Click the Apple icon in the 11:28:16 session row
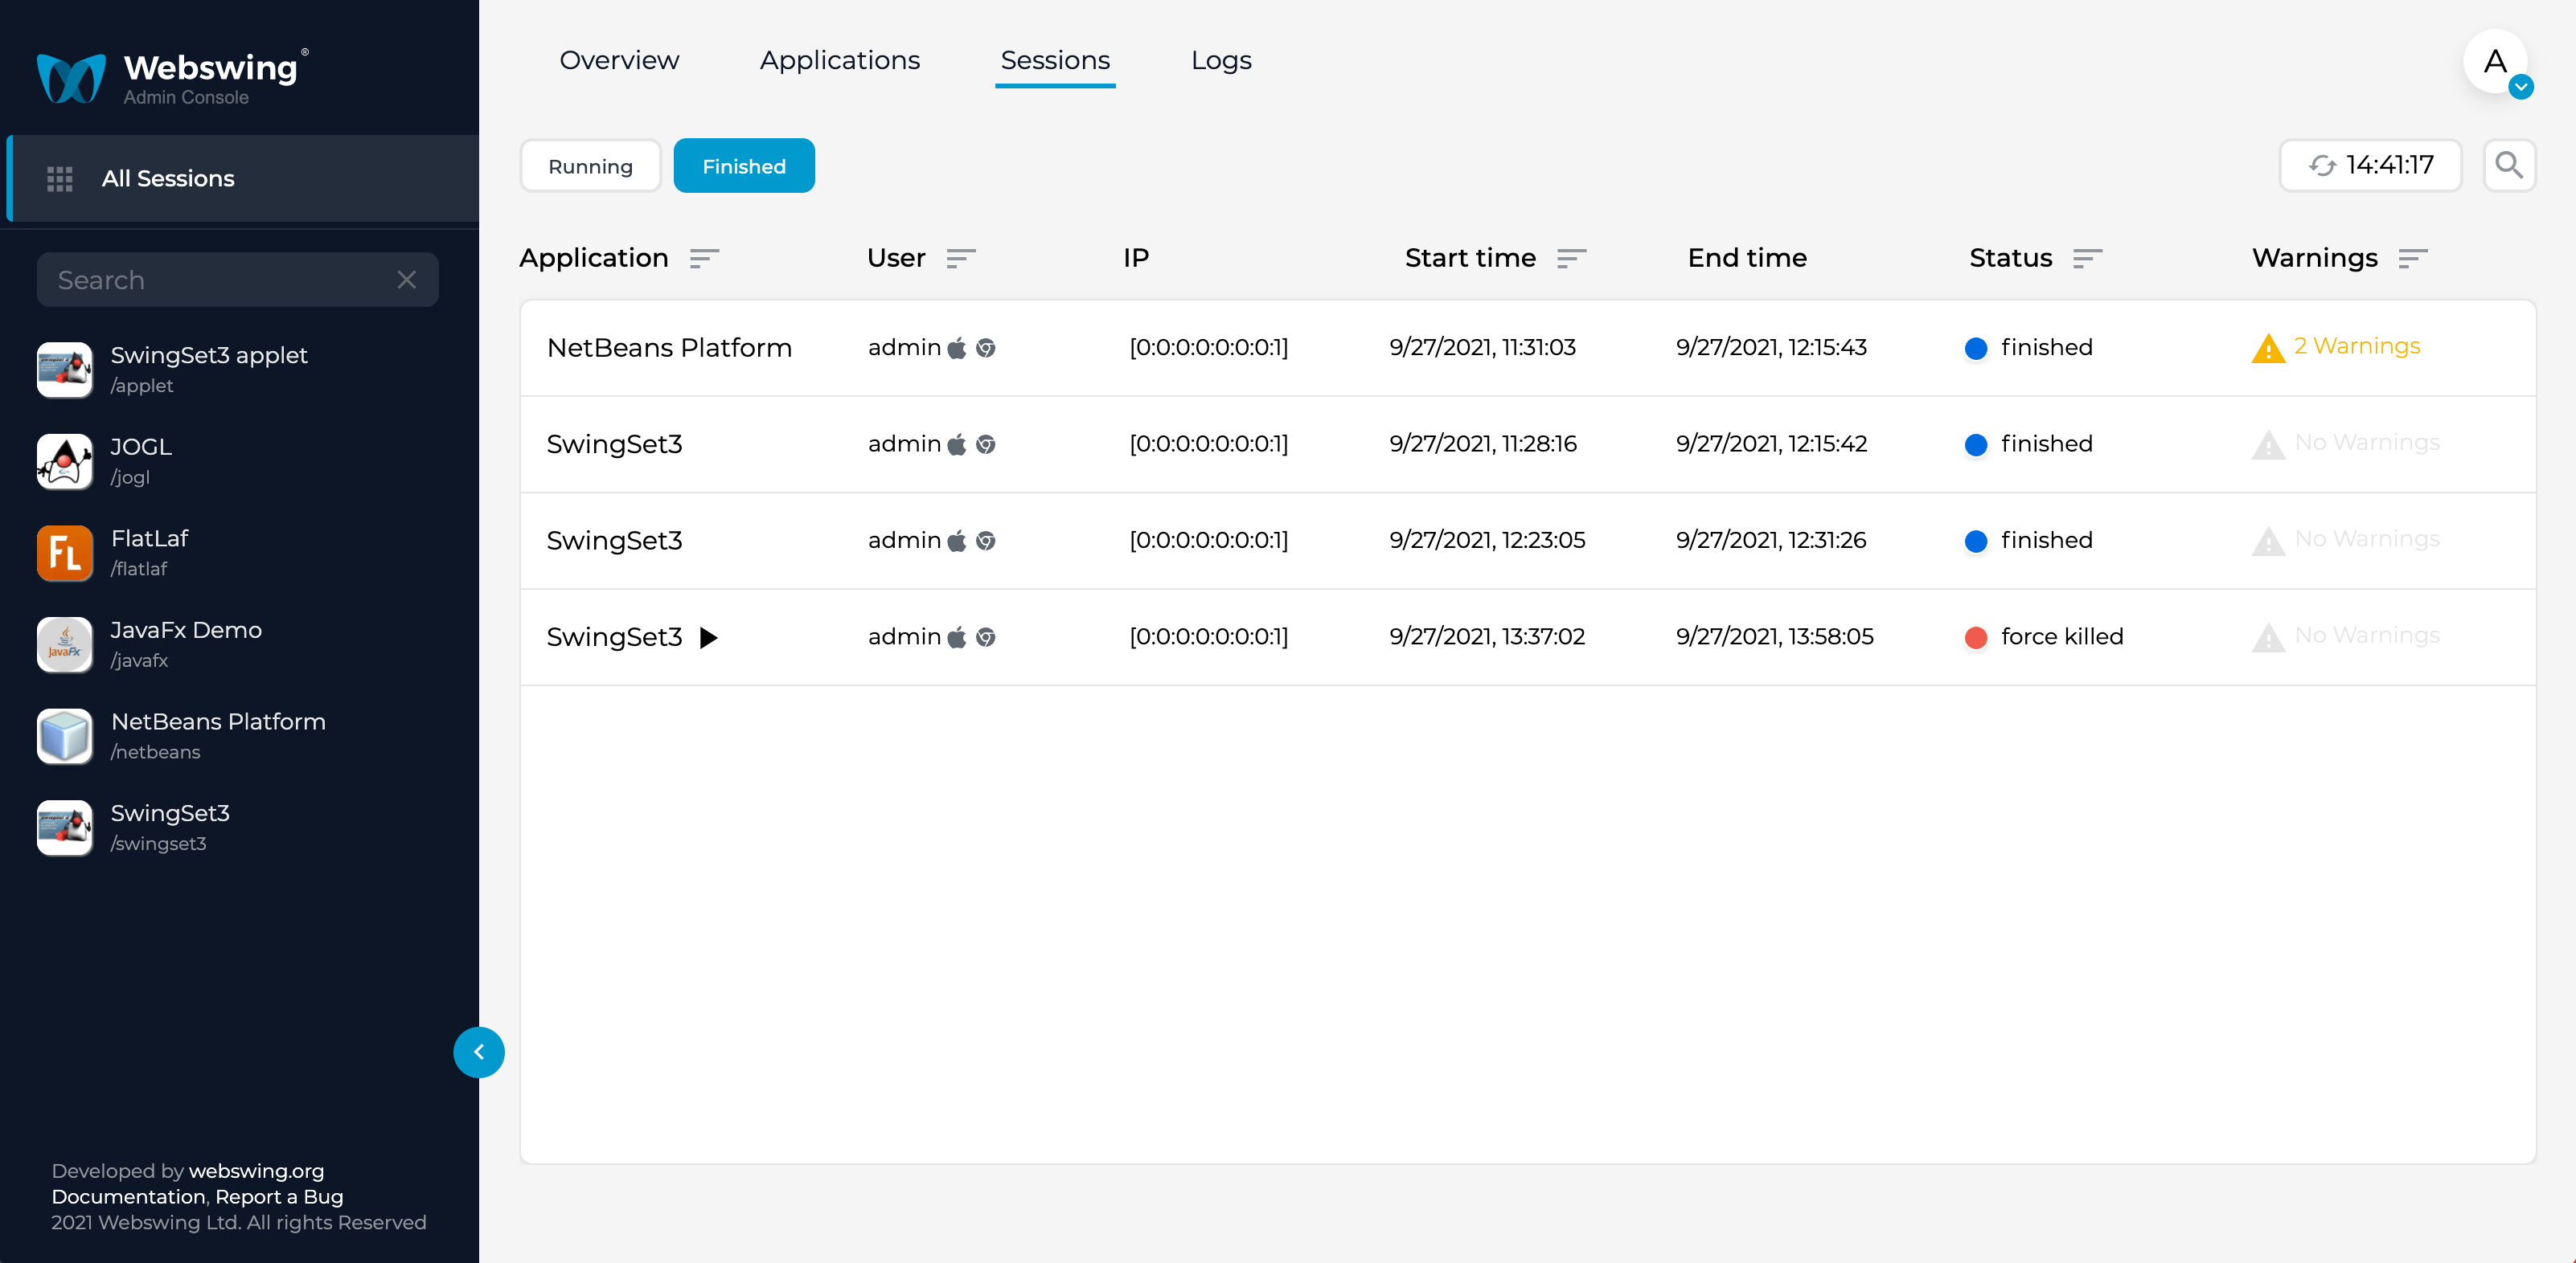Screen dimensions: 2576x1263 957,443
